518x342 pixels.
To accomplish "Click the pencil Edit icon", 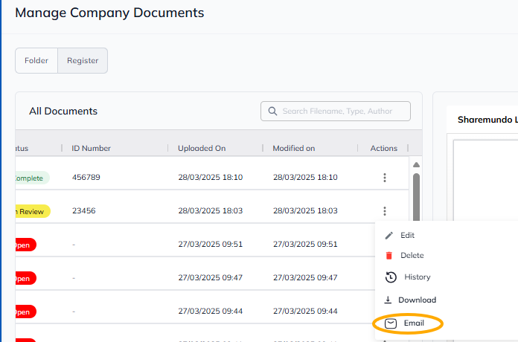I will point(388,236).
